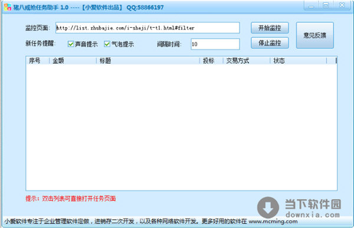
Task: Sort by 投标 column header
Action: point(211,61)
